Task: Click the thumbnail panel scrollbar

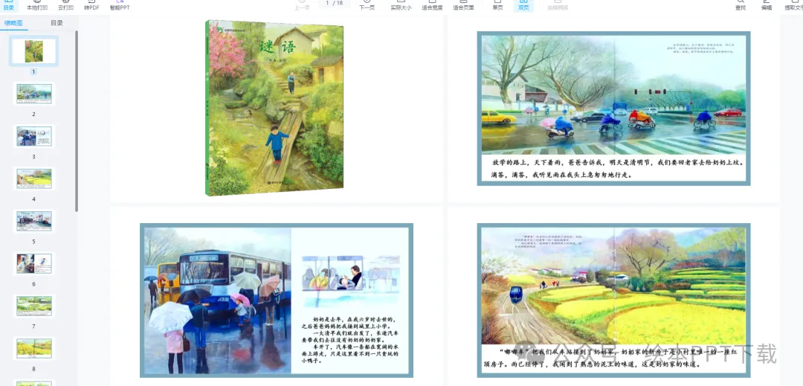Action: tap(77, 120)
